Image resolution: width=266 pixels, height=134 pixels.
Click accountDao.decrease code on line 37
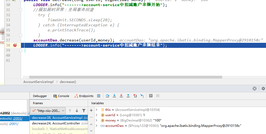(x=74, y=40)
